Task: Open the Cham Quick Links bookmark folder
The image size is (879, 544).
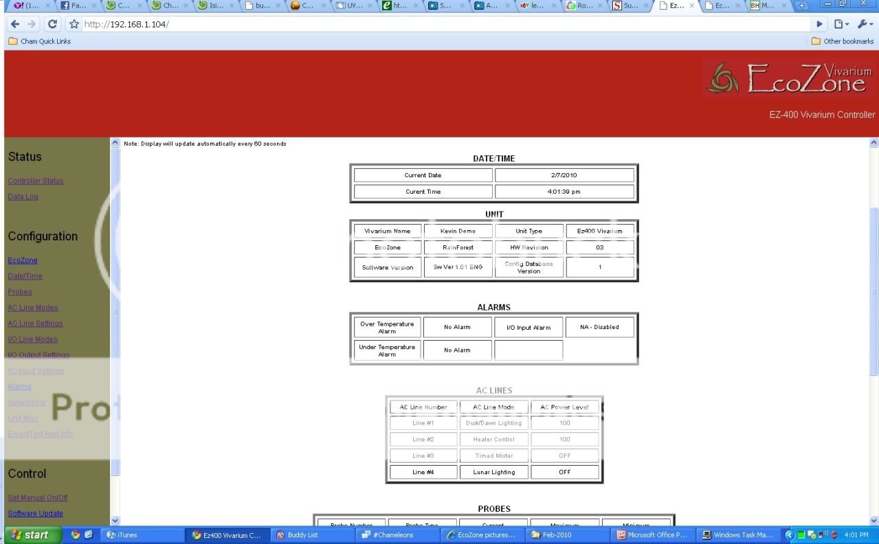Action: (40, 41)
